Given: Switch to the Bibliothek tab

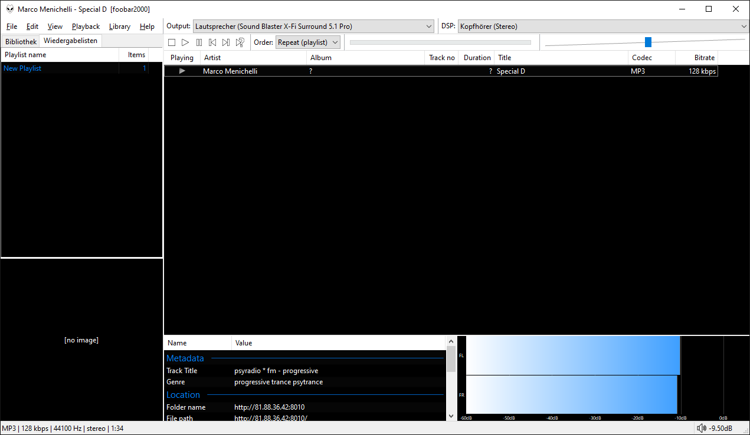Looking at the screenshot, I should tap(21, 41).
